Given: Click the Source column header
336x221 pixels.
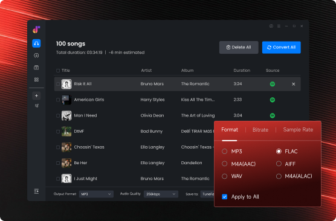Looking at the screenshot, I should 273,71.
